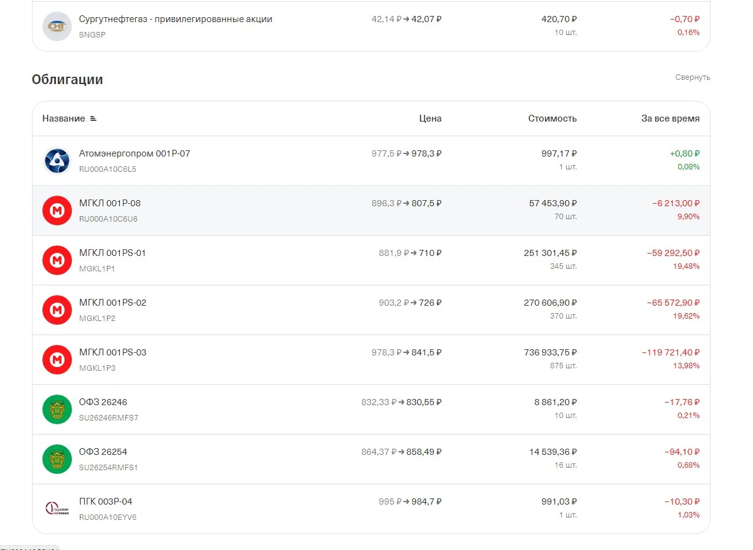Click the value 736 933,75 ₽
The image size is (753, 550).
(550, 352)
